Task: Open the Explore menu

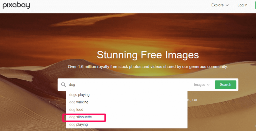Action: (220, 5)
